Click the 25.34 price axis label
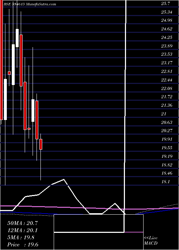Viewport: 179px width, 250px height. click(167, 12)
